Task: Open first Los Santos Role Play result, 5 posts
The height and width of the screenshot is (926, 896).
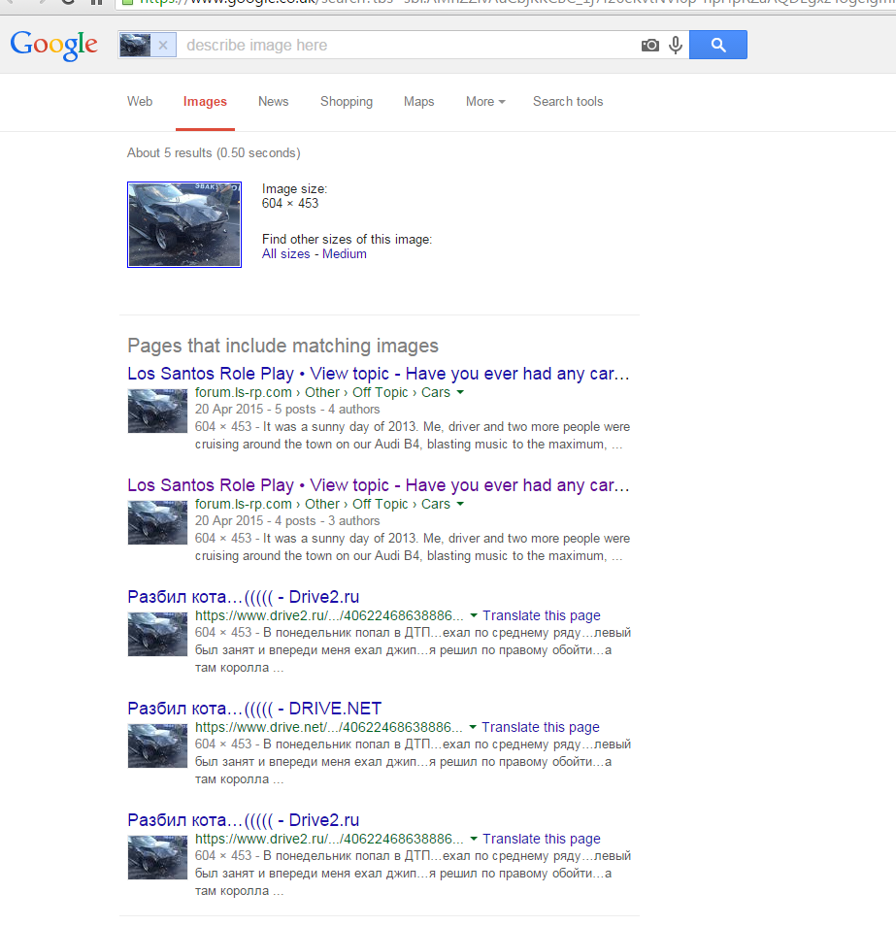Action: click(379, 374)
